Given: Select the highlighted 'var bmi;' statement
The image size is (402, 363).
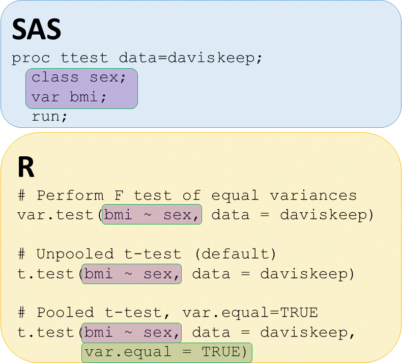Looking at the screenshot, I should [64, 97].
